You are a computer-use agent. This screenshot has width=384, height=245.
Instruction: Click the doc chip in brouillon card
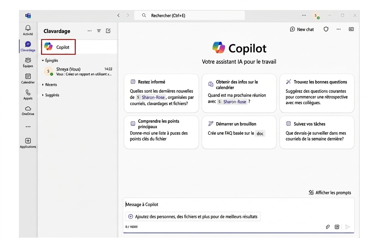[260, 134]
